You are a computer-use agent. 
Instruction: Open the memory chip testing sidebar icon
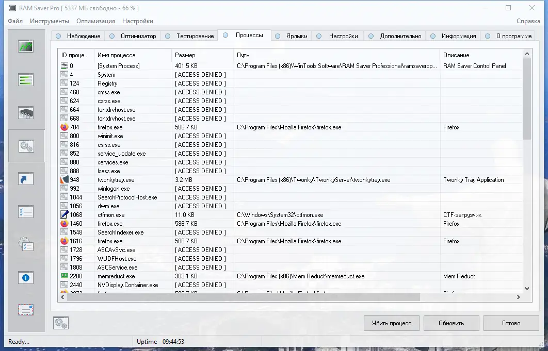(26, 113)
